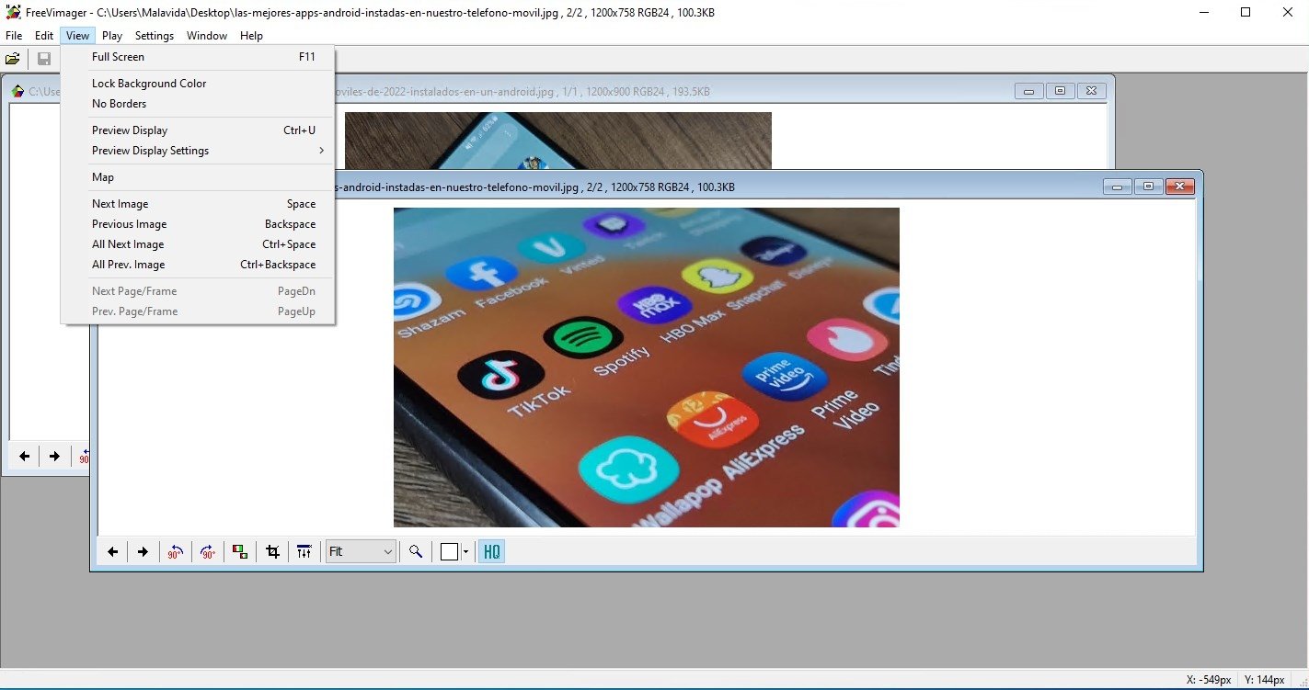Minimize the front image window

1118,187
